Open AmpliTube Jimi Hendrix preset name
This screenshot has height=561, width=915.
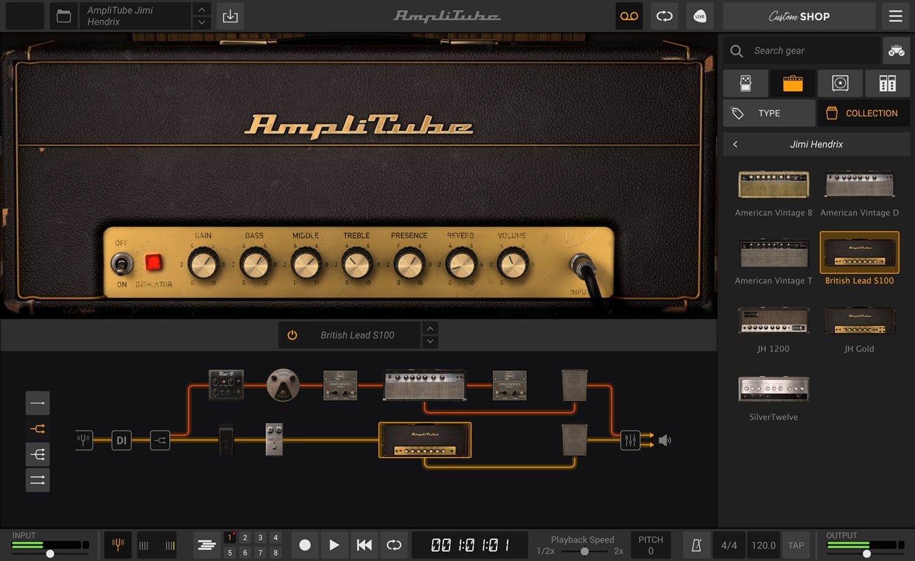pos(134,16)
